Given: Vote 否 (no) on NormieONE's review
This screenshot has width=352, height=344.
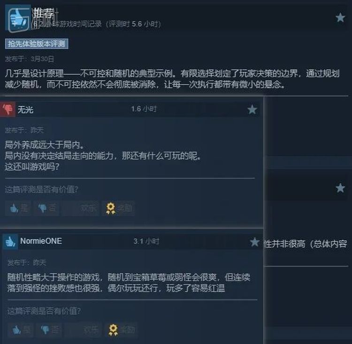Looking at the screenshot, I should pos(49,329).
